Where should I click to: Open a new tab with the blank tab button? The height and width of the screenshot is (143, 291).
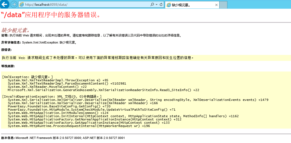pos(223,5)
